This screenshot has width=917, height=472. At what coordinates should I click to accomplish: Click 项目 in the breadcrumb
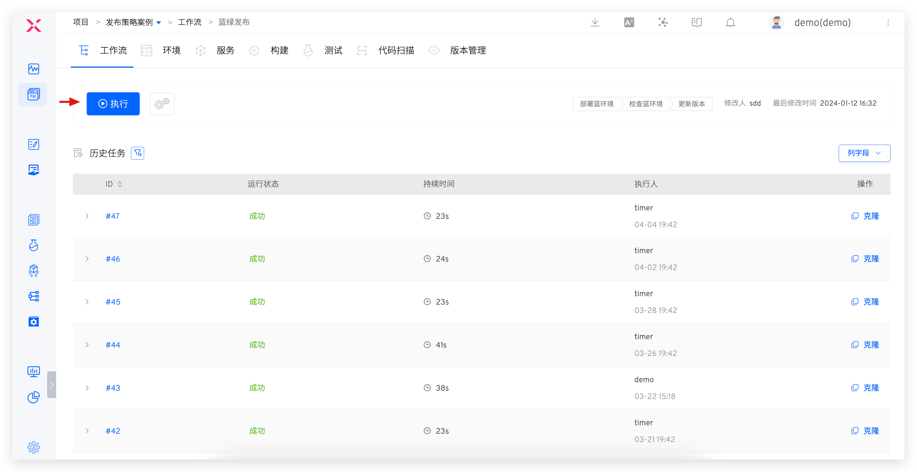[x=80, y=22]
